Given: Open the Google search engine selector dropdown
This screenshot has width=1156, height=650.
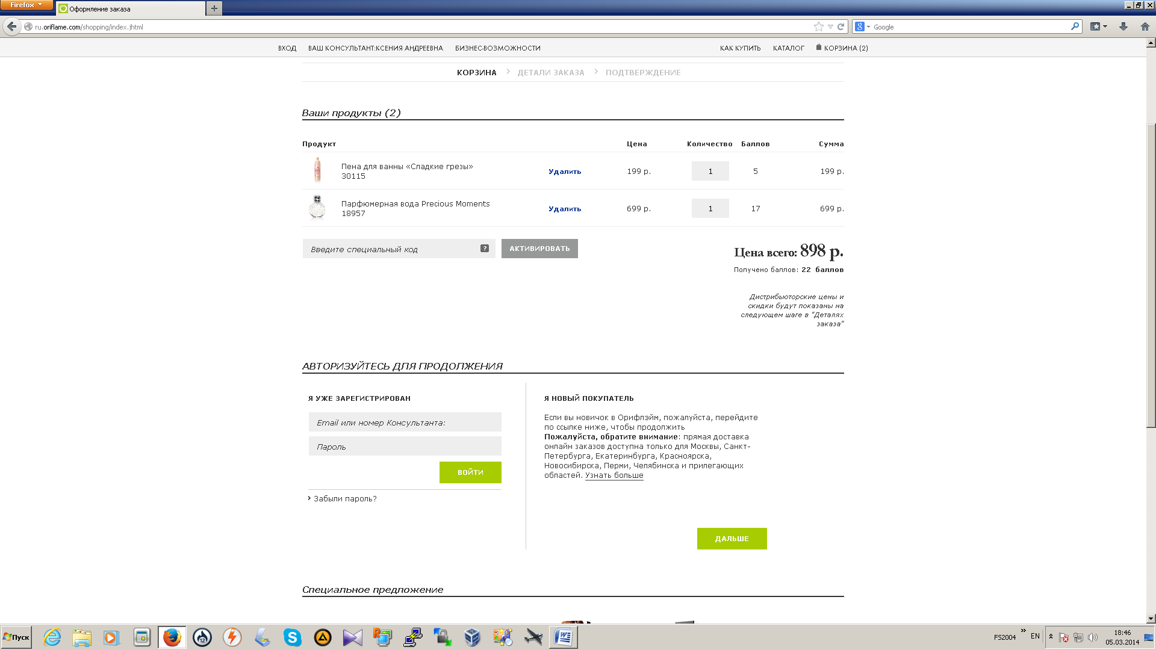Looking at the screenshot, I should point(863,26).
